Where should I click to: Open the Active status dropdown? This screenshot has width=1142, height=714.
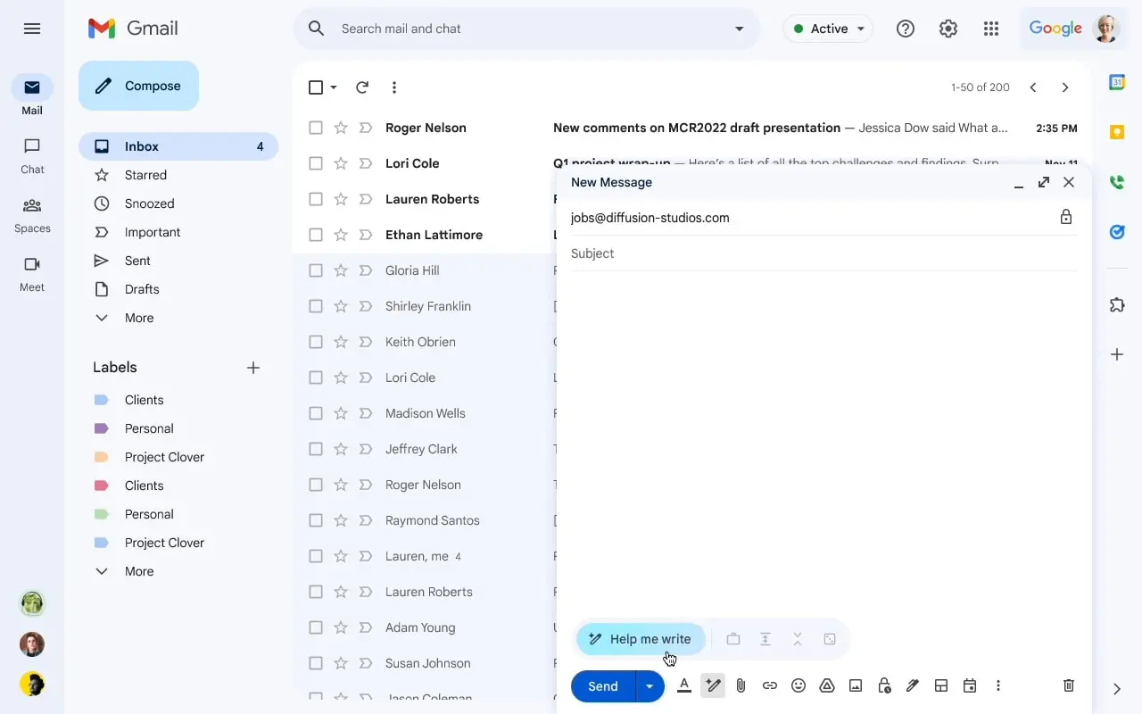click(827, 29)
